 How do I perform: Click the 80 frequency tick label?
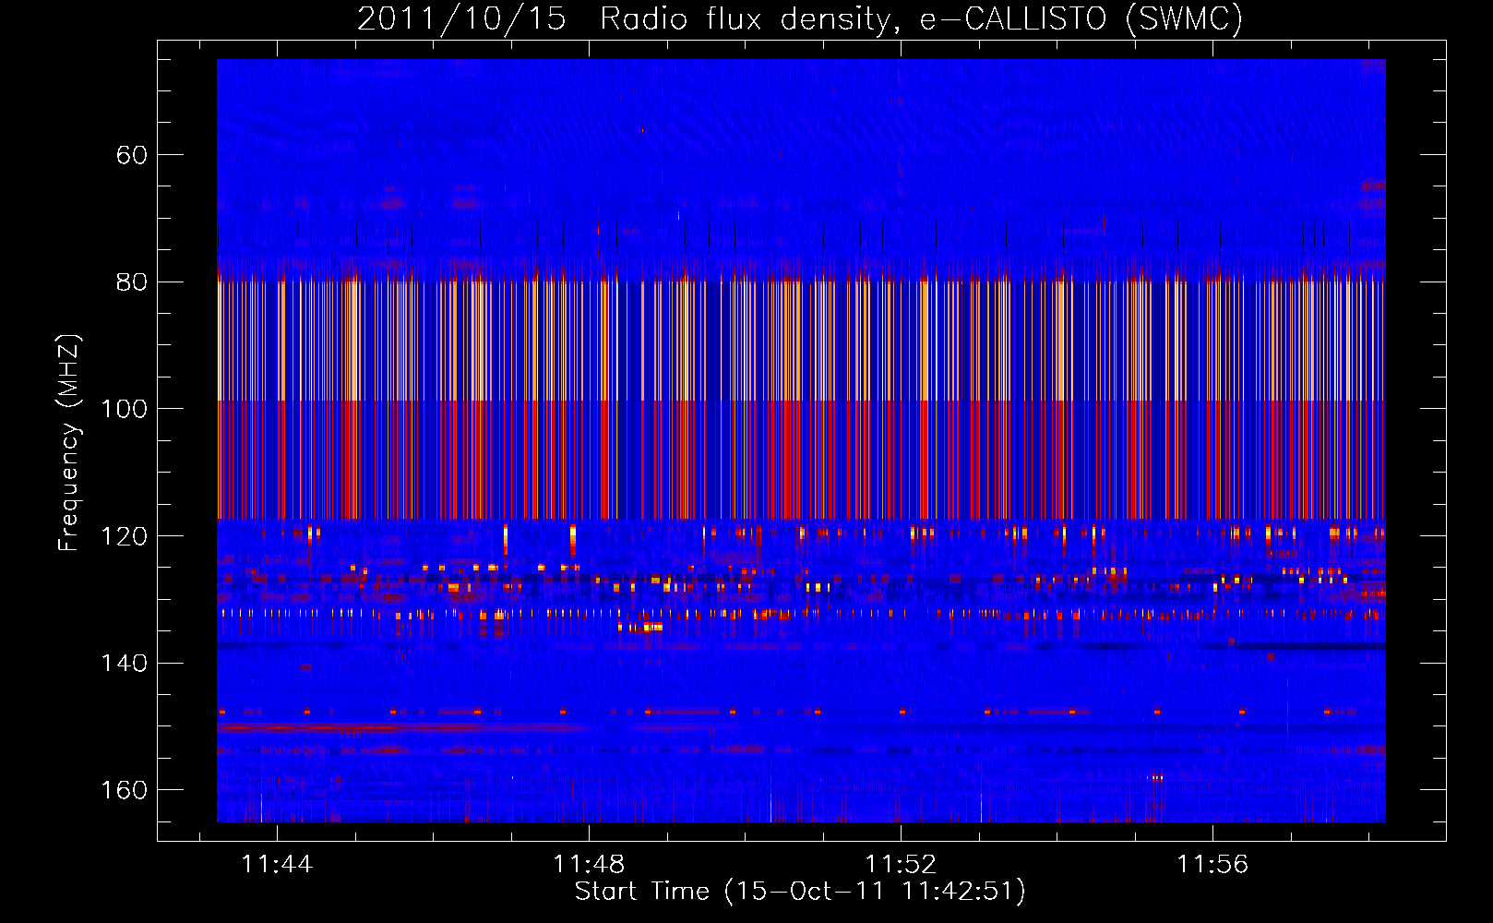pos(132,282)
